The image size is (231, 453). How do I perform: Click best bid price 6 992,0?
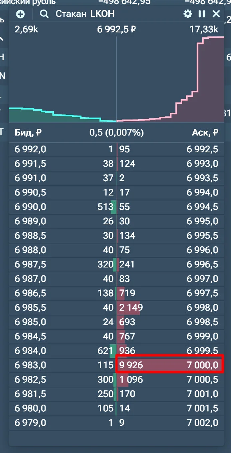tap(30, 150)
